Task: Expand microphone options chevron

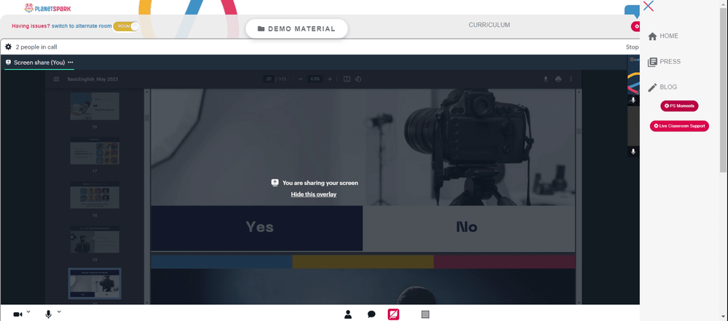Action: tap(59, 312)
